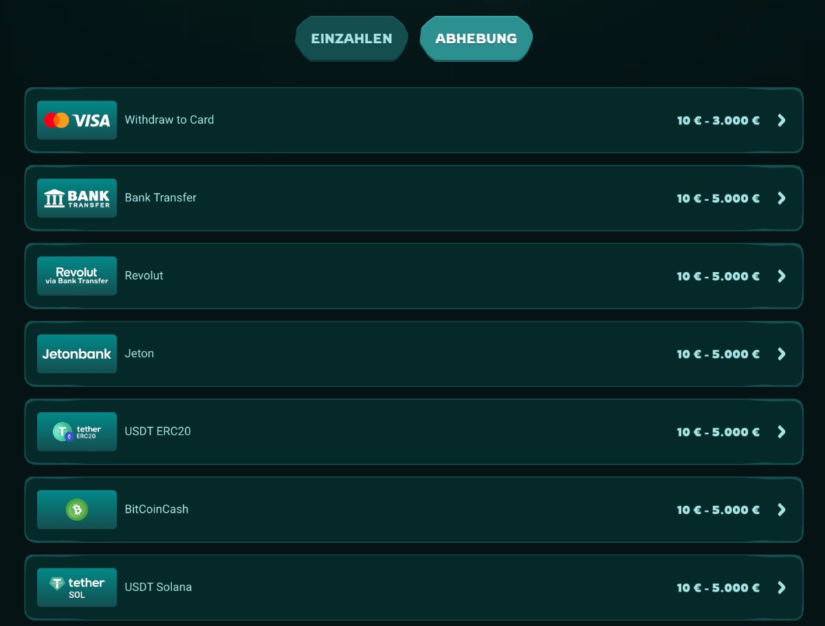Image resolution: width=825 pixels, height=626 pixels.
Task: Open Bank Transfer row chevron arrow
Action: click(x=781, y=198)
